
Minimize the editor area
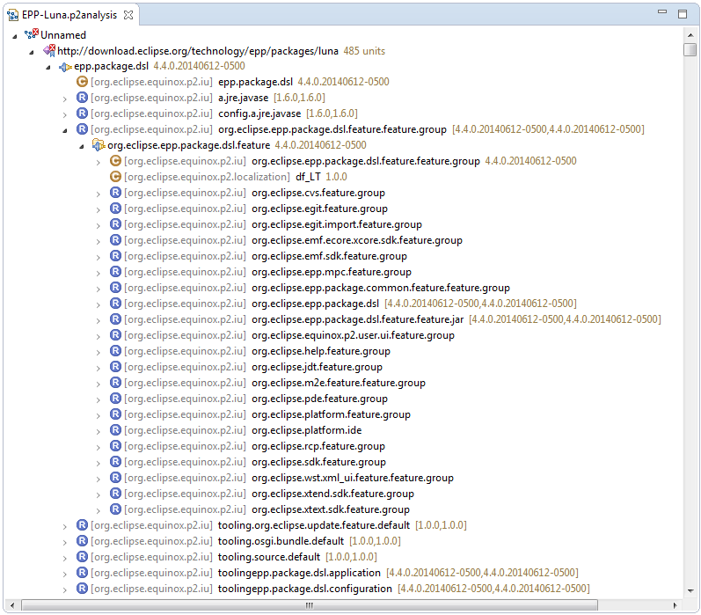(662, 12)
